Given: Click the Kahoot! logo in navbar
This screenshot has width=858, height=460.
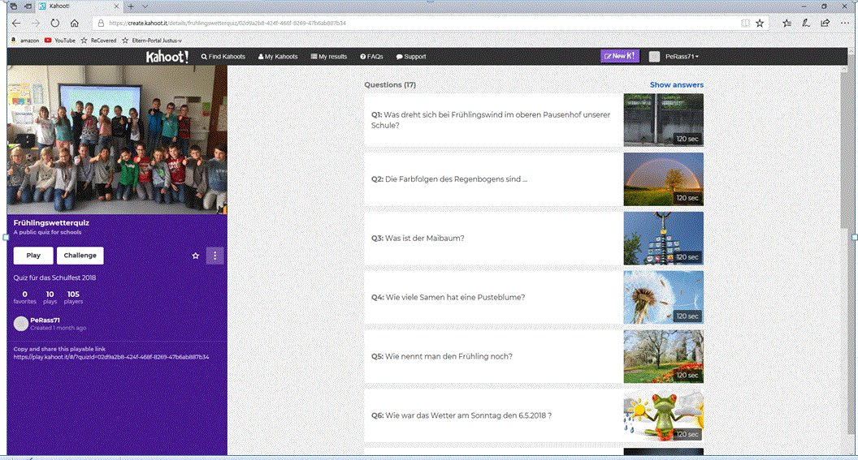Looking at the screenshot, I should click(x=167, y=57).
